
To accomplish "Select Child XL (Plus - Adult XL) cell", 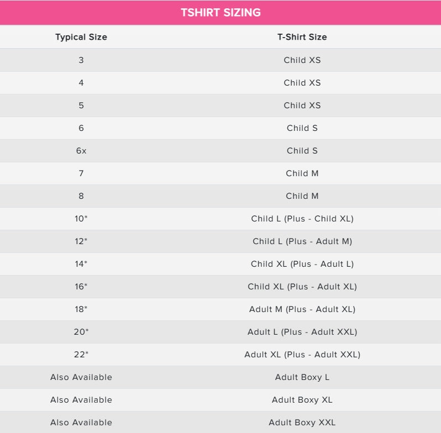I will click(302, 286).
